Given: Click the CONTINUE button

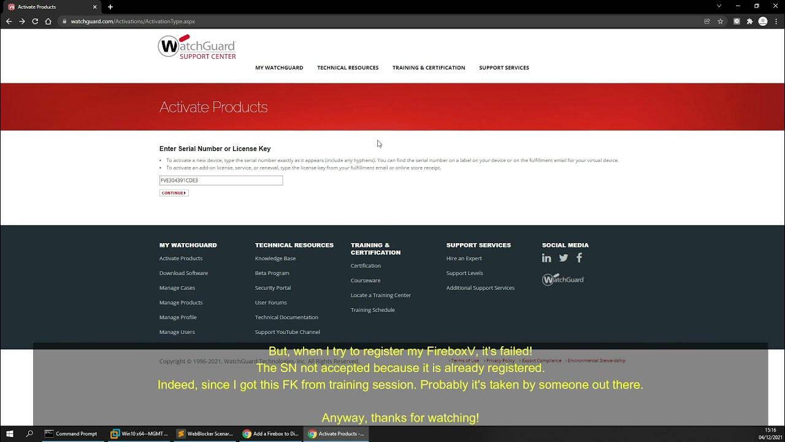Looking at the screenshot, I should 174,193.
